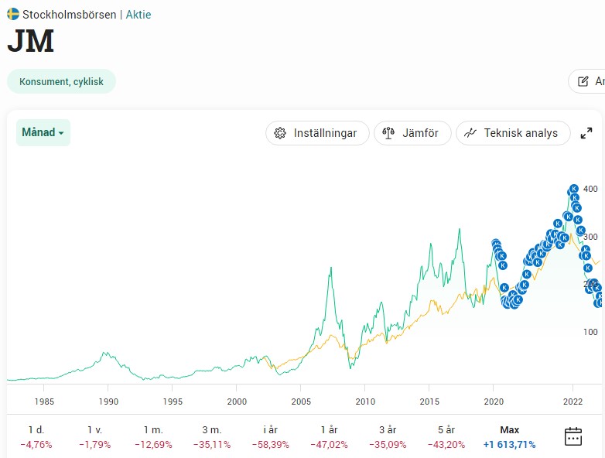Viewport: 605px width, 458px height.
Task: Select the i år time period
Action: tap(271, 437)
